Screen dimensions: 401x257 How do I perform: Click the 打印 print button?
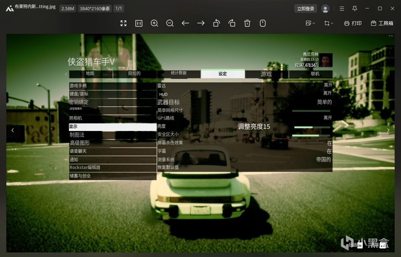353,23
